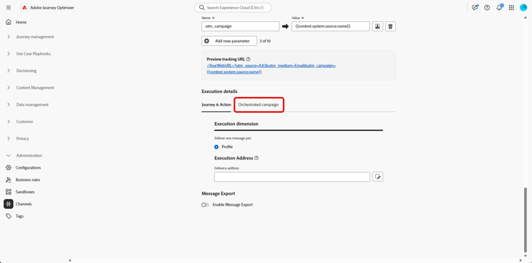The image size is (532, 263).
Task: Select the Profile radio button
Action: [216, 147]
